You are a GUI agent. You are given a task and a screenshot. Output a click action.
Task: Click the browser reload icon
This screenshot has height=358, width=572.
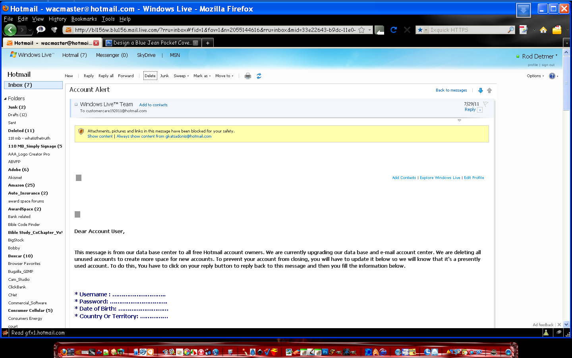394,30
